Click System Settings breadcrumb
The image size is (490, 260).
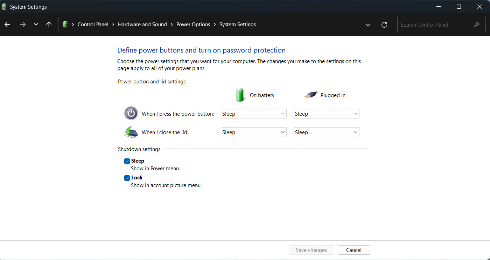click(238, 25)
